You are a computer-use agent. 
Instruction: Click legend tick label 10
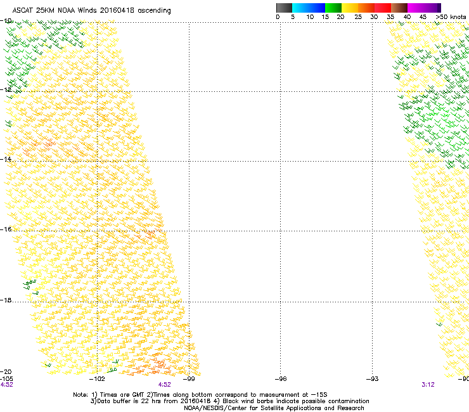pyautogui.click(x=310, y=17)
